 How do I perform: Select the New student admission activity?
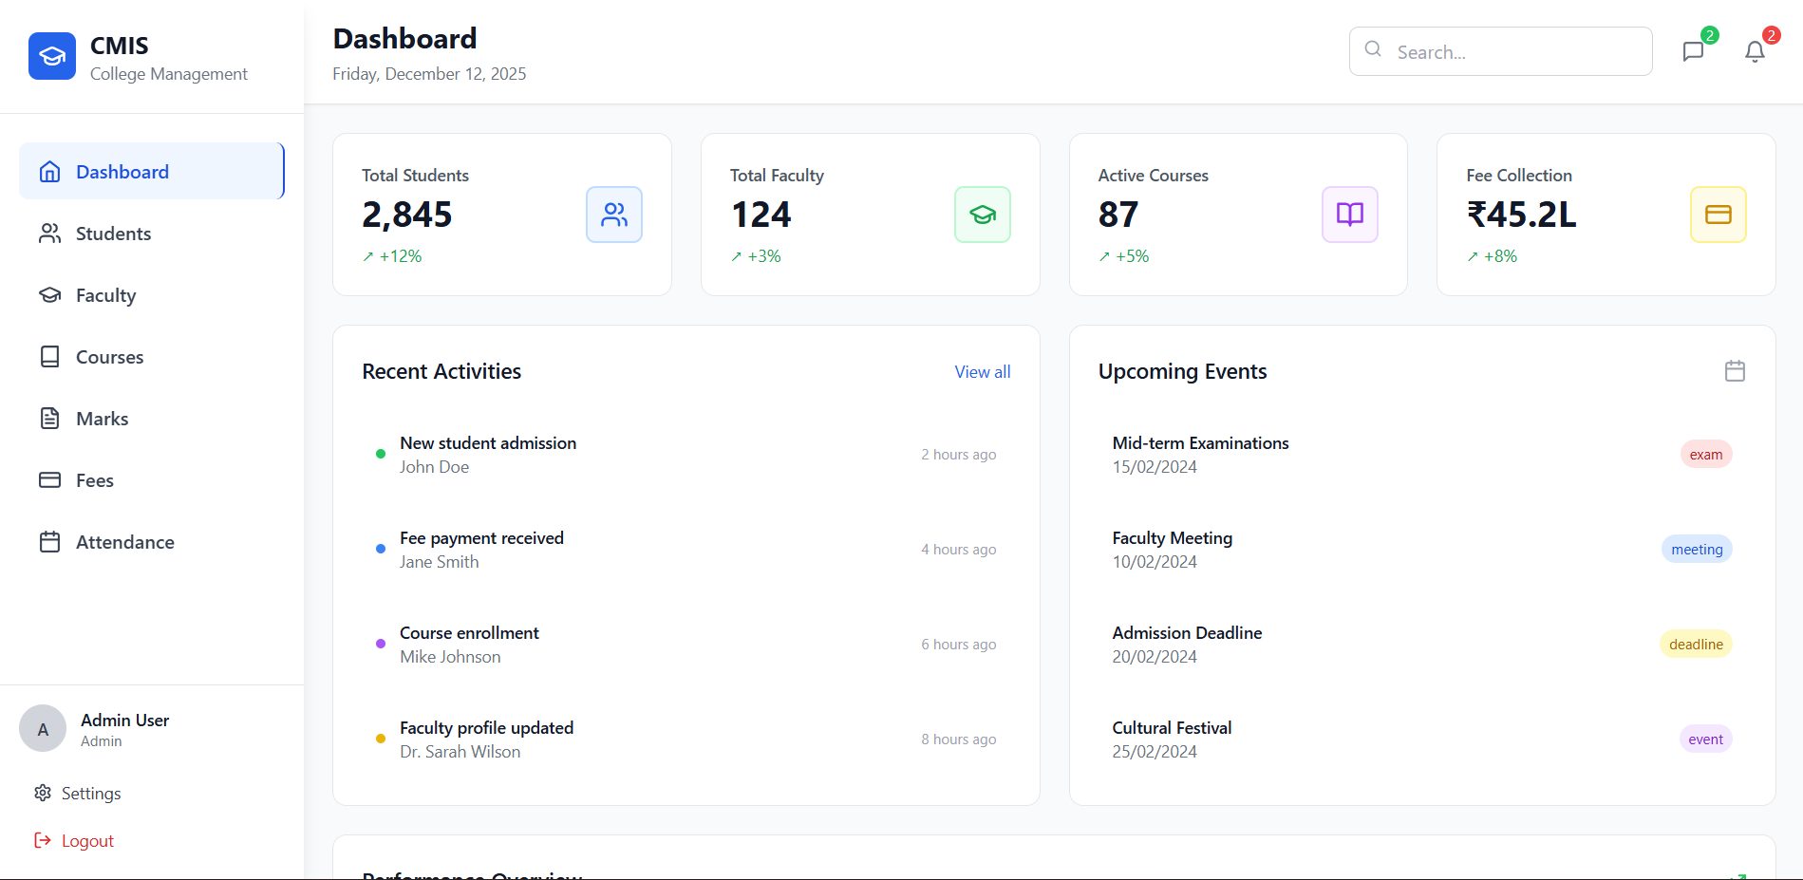point(686,455)
